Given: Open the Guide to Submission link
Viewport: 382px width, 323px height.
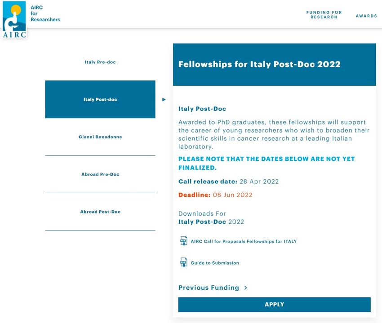Looking at the screenshot, I should 215,263.
